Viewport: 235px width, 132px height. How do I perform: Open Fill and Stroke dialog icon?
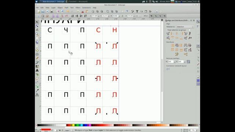click(133, 11)
